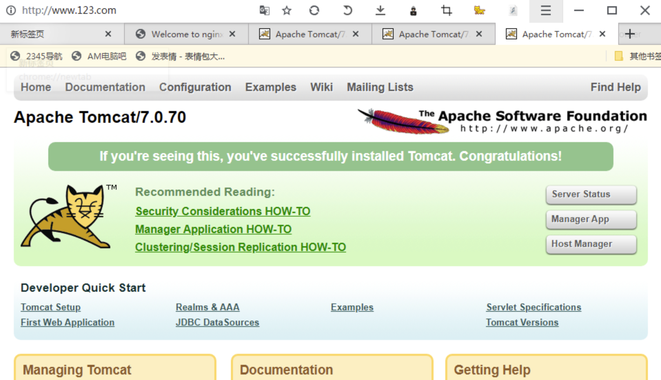Click the Server Status button
Screen dimensions: 661x380
[591, 194]
